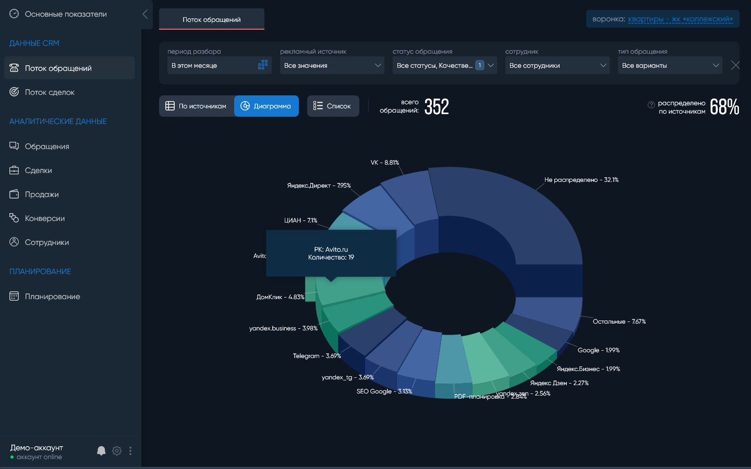Collapse the sidebar with the left chevron

click(145, 14)
